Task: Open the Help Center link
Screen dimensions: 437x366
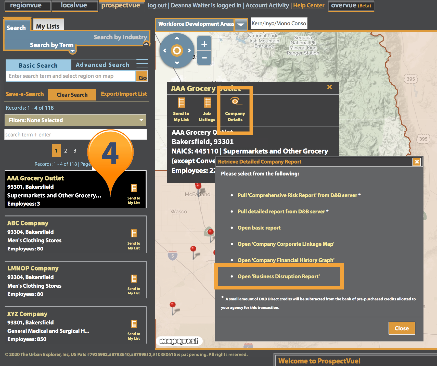Action: point(309,5)
